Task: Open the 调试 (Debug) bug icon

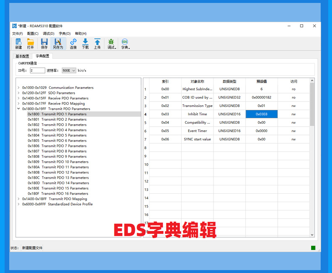Action: [x=111, y=44]
